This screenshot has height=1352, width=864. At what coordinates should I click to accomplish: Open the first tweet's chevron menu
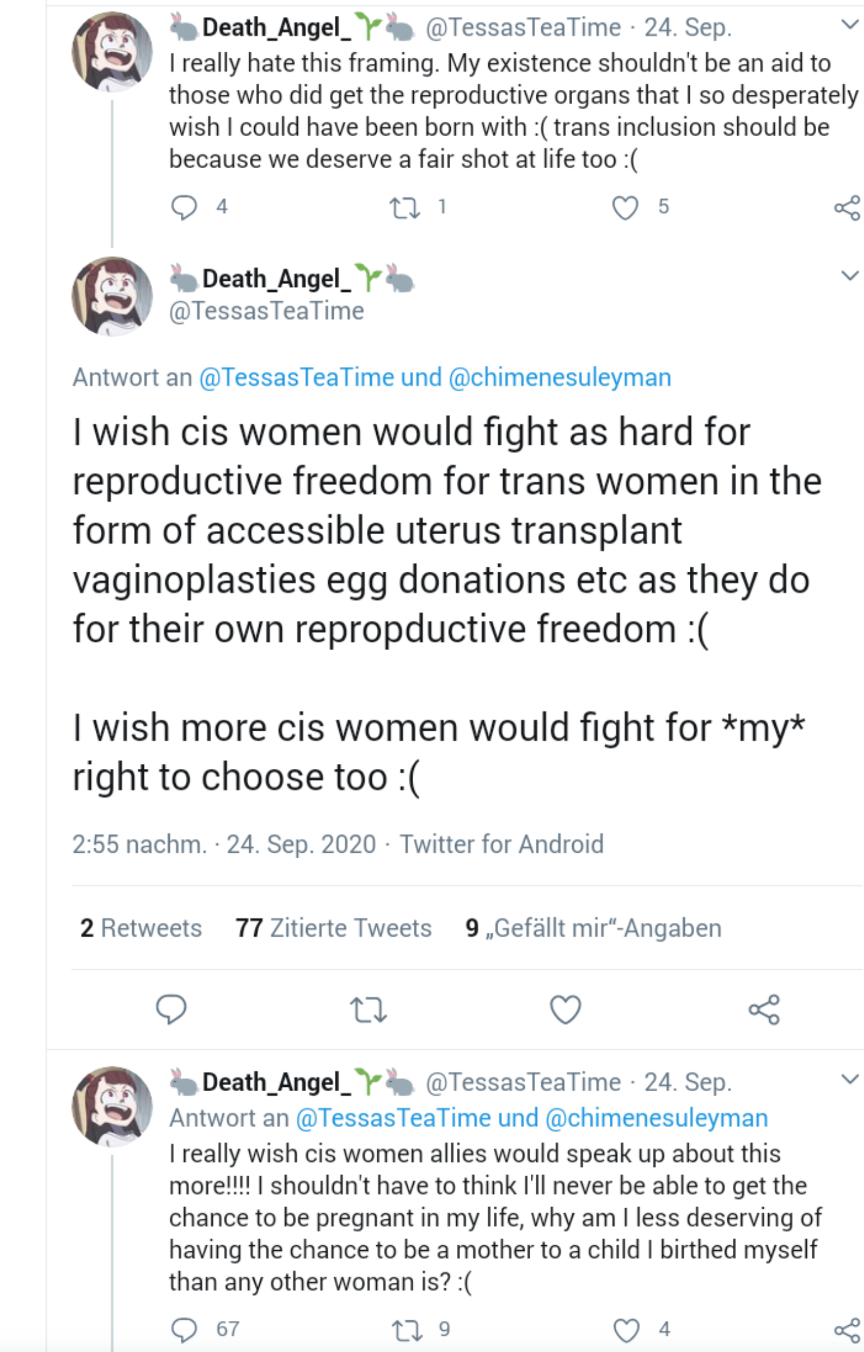click(849, 24)
